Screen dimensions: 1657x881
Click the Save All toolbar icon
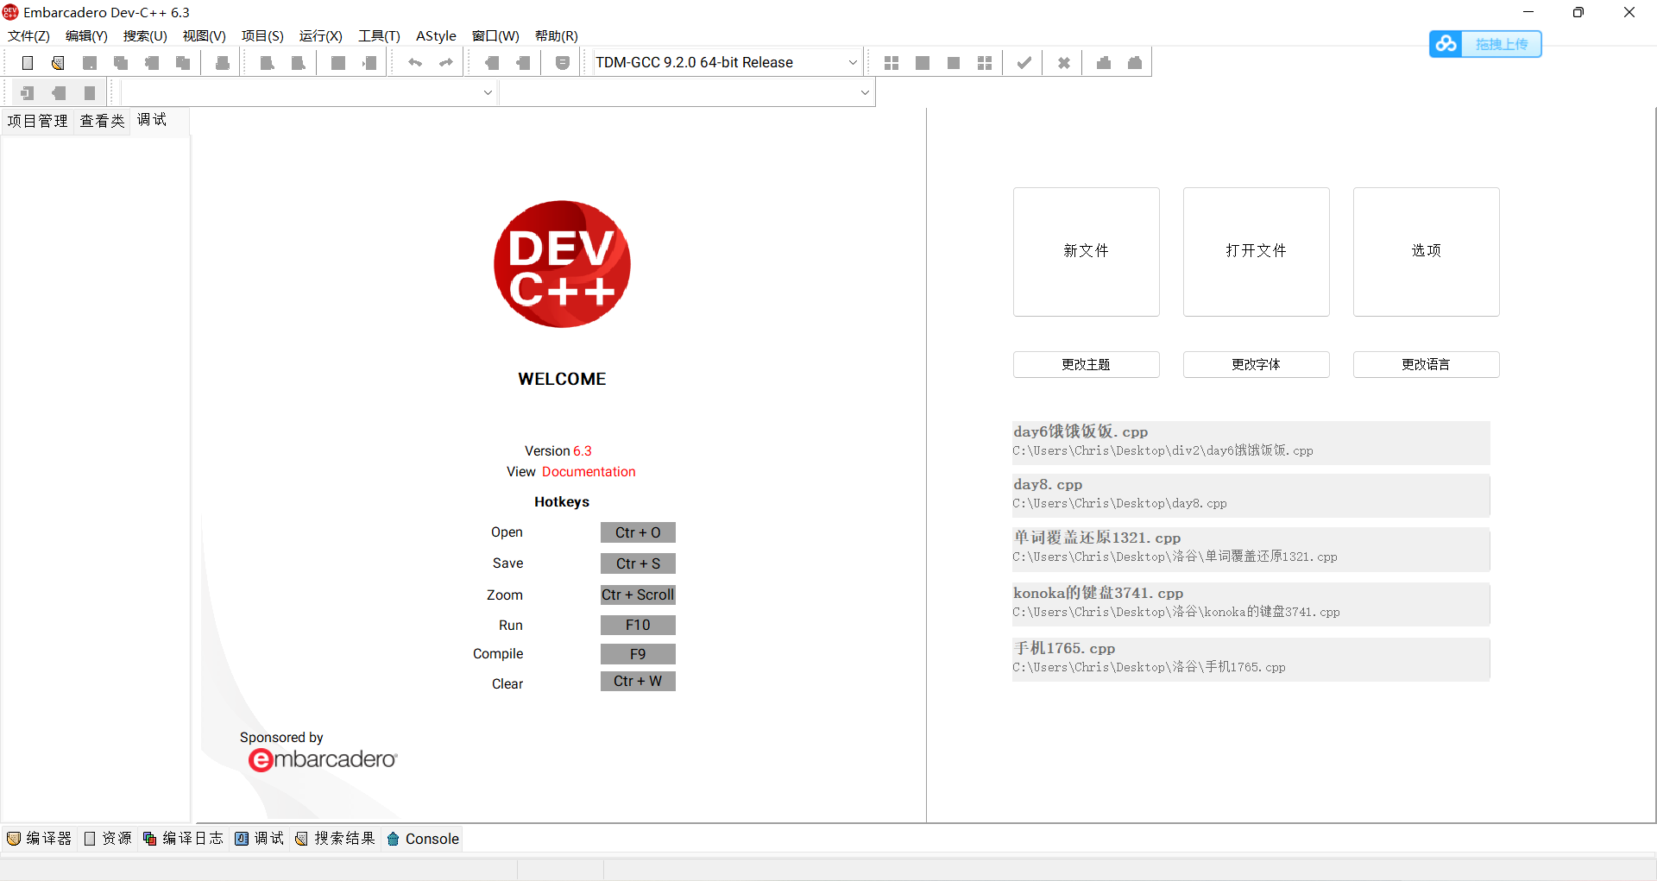click(121, 63)
